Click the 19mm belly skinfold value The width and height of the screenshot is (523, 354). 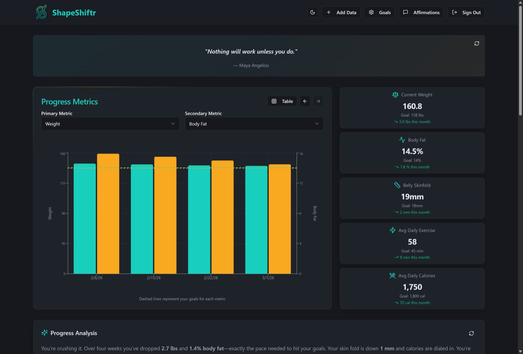pyautogui.click(x=412, y=197)
